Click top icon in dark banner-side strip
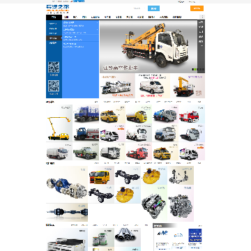251x251 pixels. [201, 22]
